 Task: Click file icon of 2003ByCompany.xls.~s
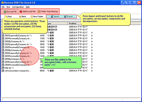(3, 50)
